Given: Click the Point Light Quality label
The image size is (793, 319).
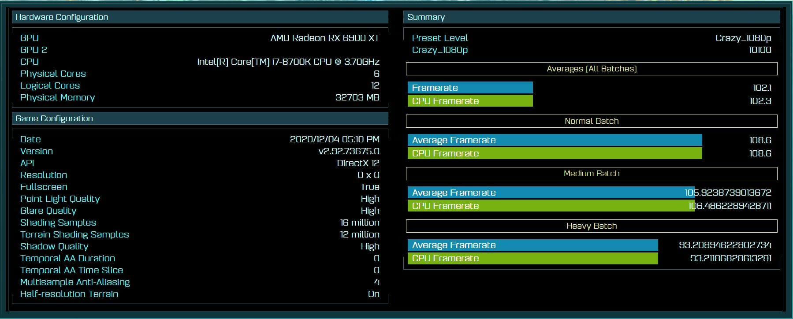Looking at the screenshot, I should click(x=60, y=199).
